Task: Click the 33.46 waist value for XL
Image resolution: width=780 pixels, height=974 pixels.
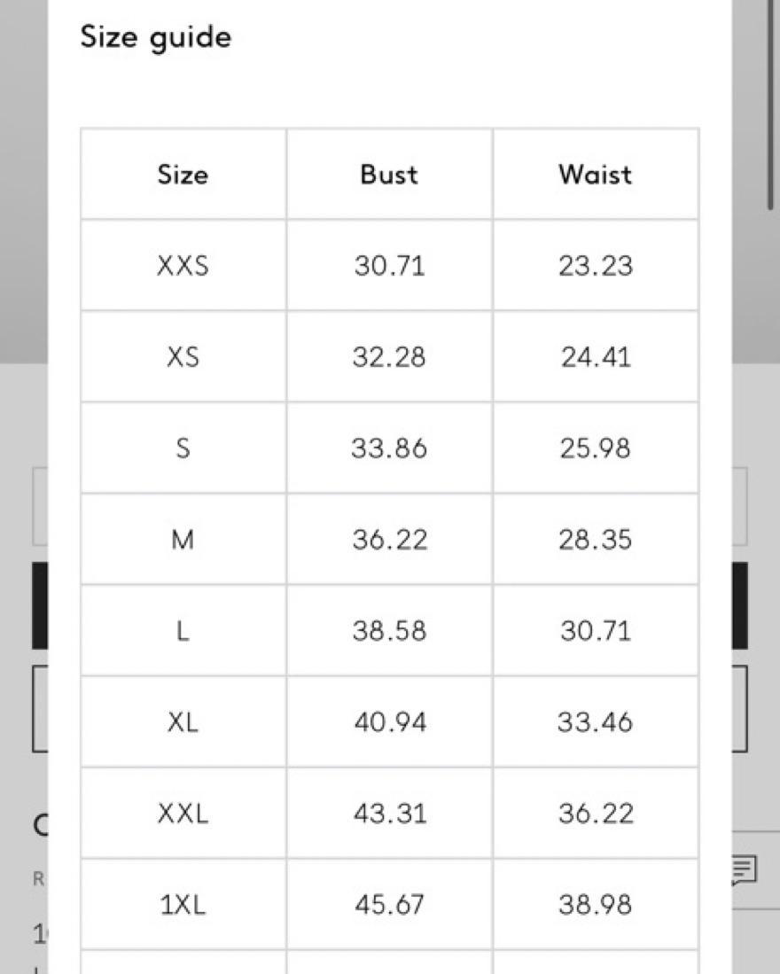Action: (596, 721)
